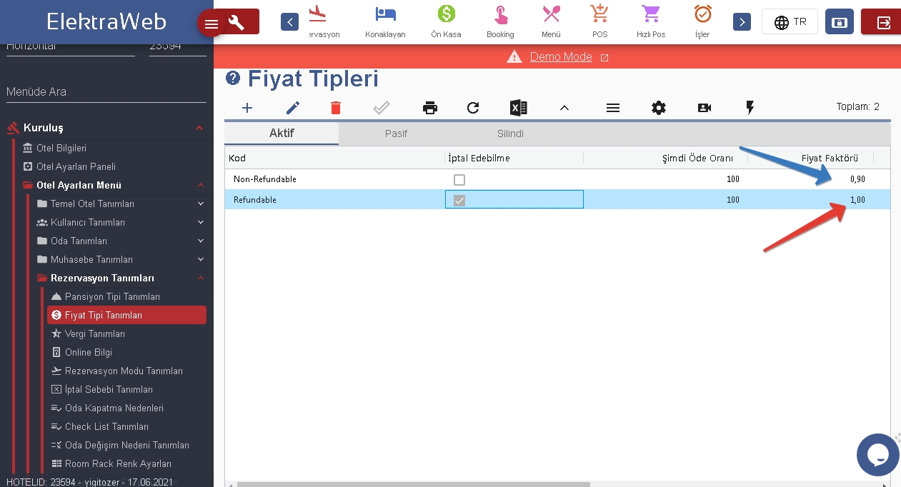Toggle the hamburger sidebar menu button
This screenshot has height=487, width=901.
click(x=211, y=24)
